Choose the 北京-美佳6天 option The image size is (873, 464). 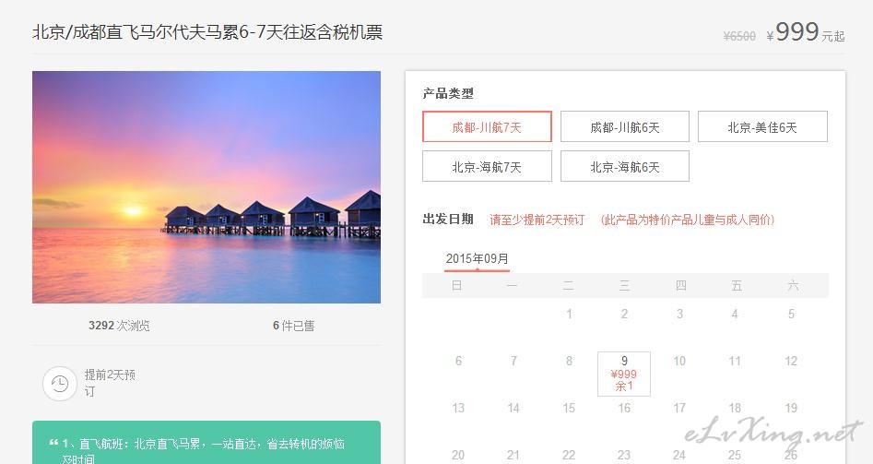[x=762, y=127]
